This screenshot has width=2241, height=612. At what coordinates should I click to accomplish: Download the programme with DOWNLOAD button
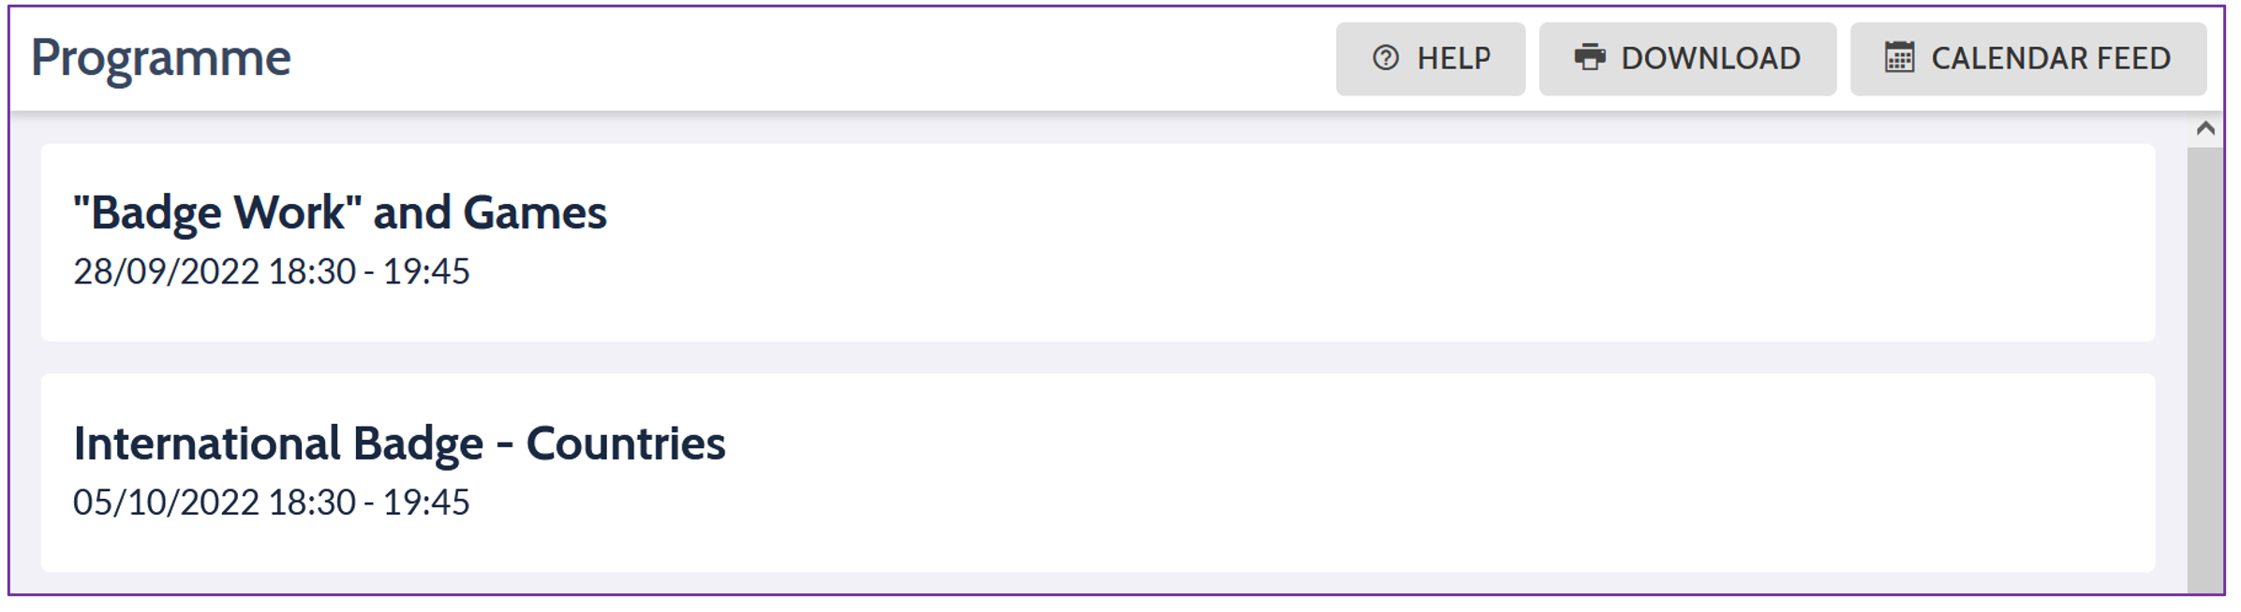click(1686, 59)
